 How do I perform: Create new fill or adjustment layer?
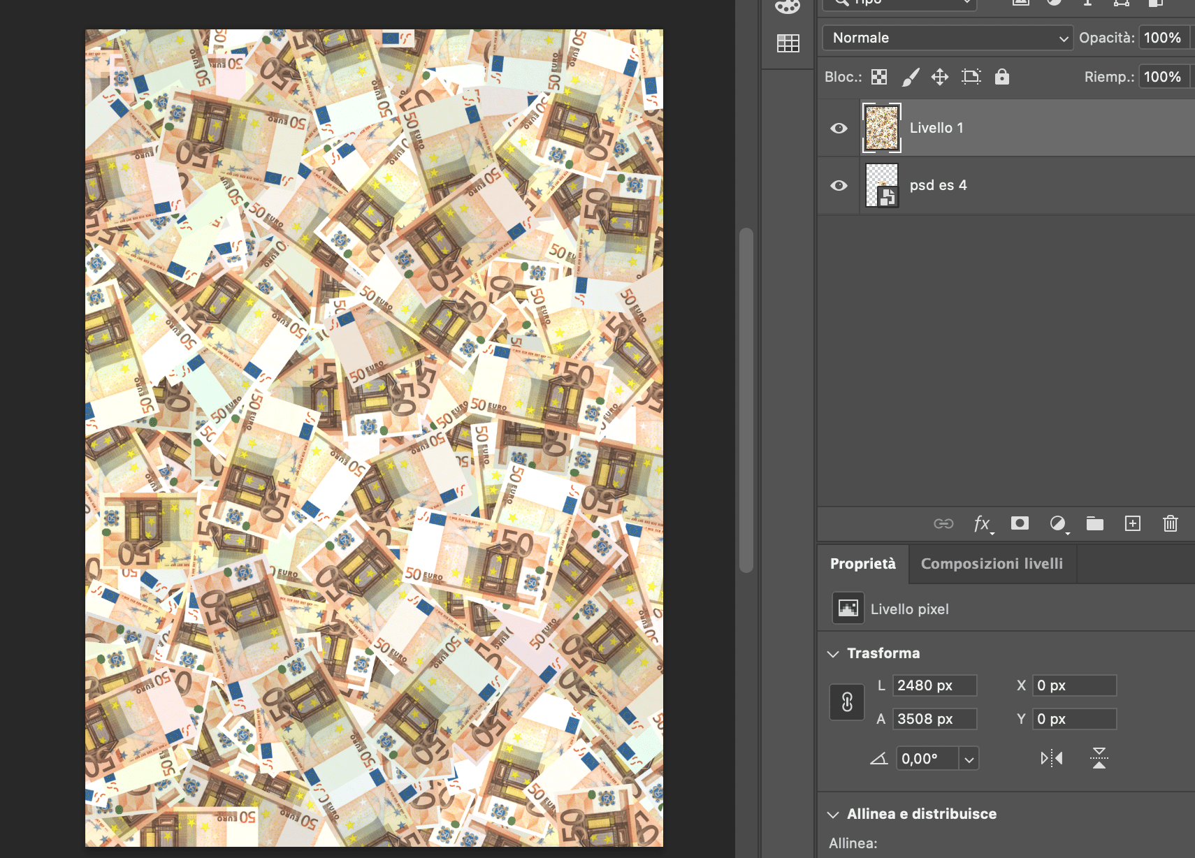click(x=1058, y=523)
